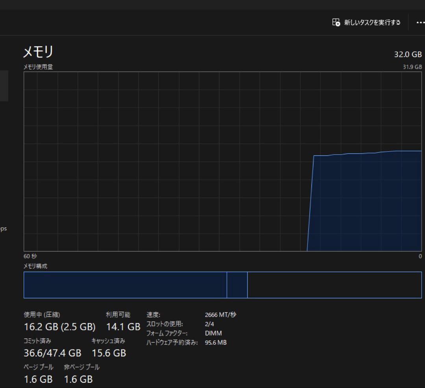Open the More options (...) menu
Image resolution: width=425 pixels, height=388 pixels.
[421, 22]
